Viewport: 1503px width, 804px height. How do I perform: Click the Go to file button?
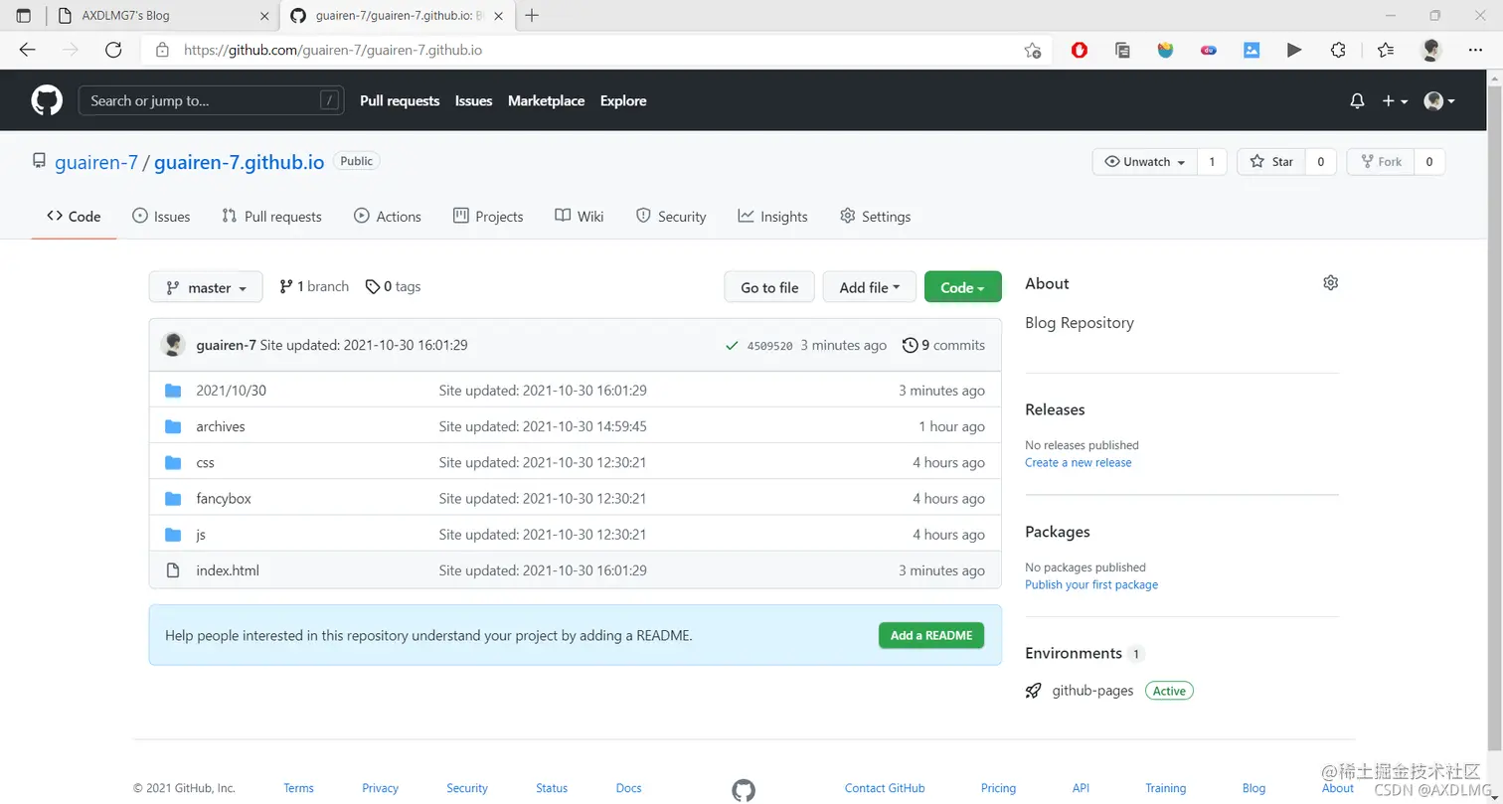coord(769,287)
